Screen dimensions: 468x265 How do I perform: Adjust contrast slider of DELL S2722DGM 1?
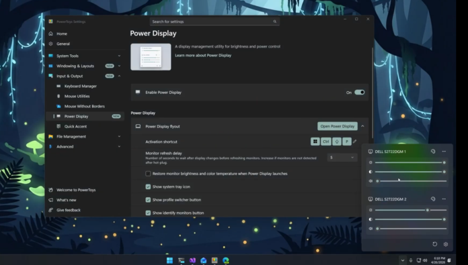[411, 172]
